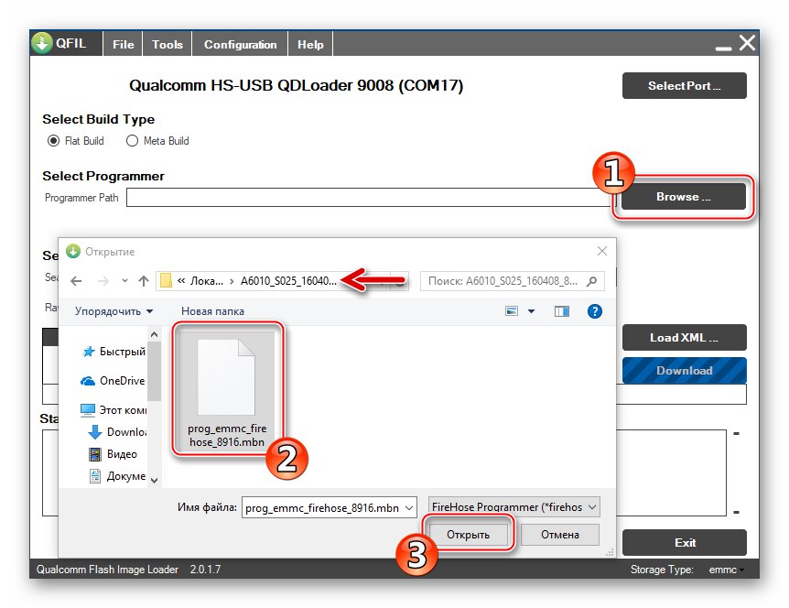Click Browse button for Programmer Path
This screenshot has height=608, width=789.
click(x=684, y=197)
